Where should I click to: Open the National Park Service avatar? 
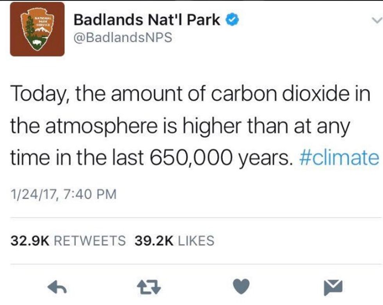(37, 29)
